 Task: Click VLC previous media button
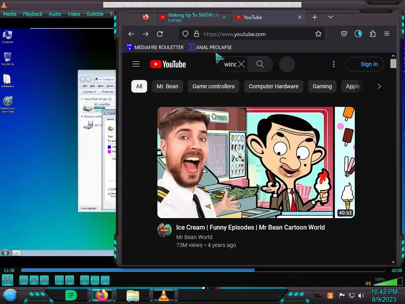pos(24,280)
